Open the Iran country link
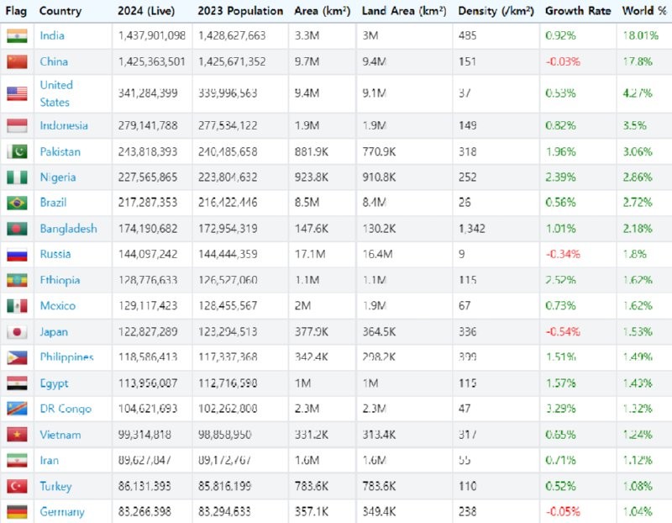The height and width of the screenshot is (523, 672). pos(50,461)
